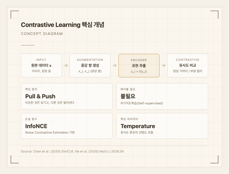The height and width of the screenshot is (174, 229).
Task: Select the CONTRASTIVE 유사도 비교 card
Action: (x=187, y=65)
